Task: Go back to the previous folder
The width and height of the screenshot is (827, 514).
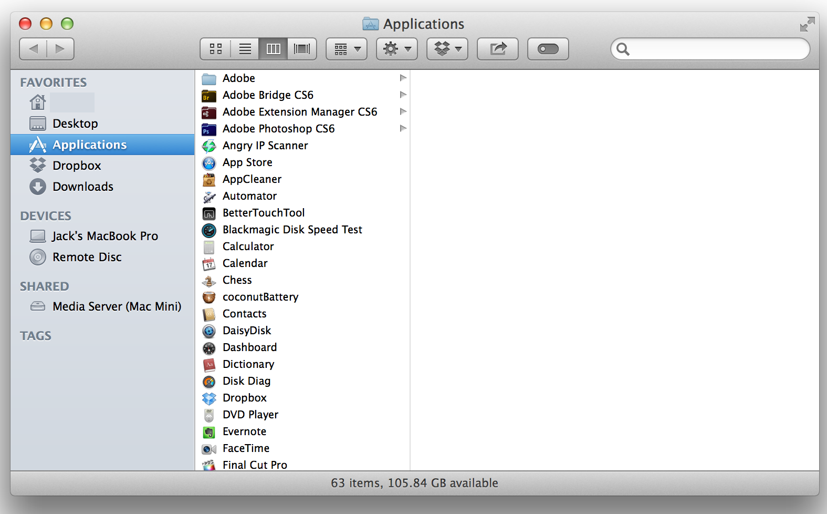Action: [34, 49]
